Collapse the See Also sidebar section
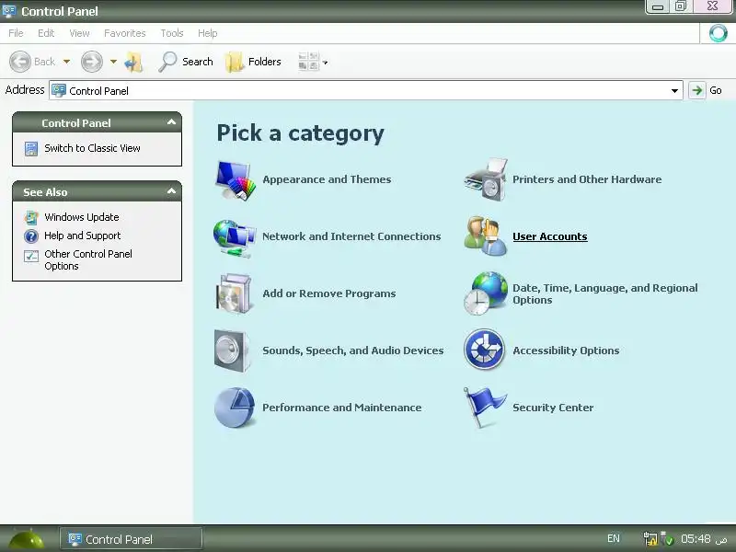Viewport: 736px width, 552px height. pyautogui.click(x=171, y=191)
